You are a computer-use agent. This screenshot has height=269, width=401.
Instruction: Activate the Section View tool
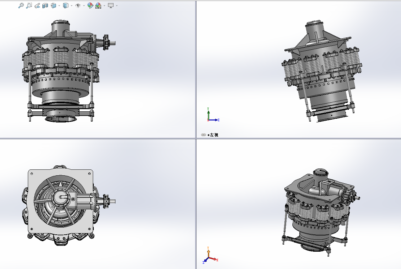pos(45,6)
